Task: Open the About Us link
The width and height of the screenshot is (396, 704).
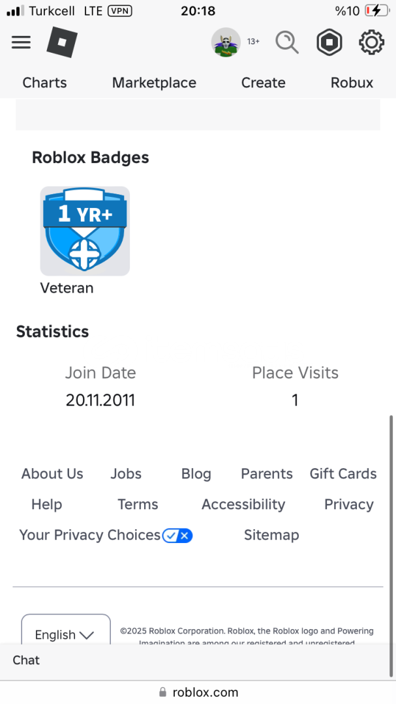Action: click(52, 474)
